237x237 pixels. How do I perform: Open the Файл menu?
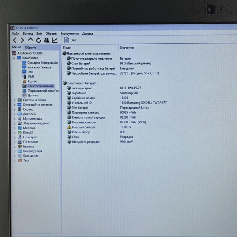click(15, 34)
